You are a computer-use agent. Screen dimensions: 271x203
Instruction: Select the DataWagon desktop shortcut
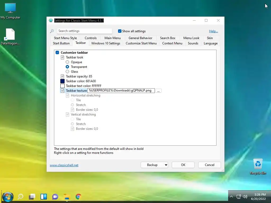10,36
